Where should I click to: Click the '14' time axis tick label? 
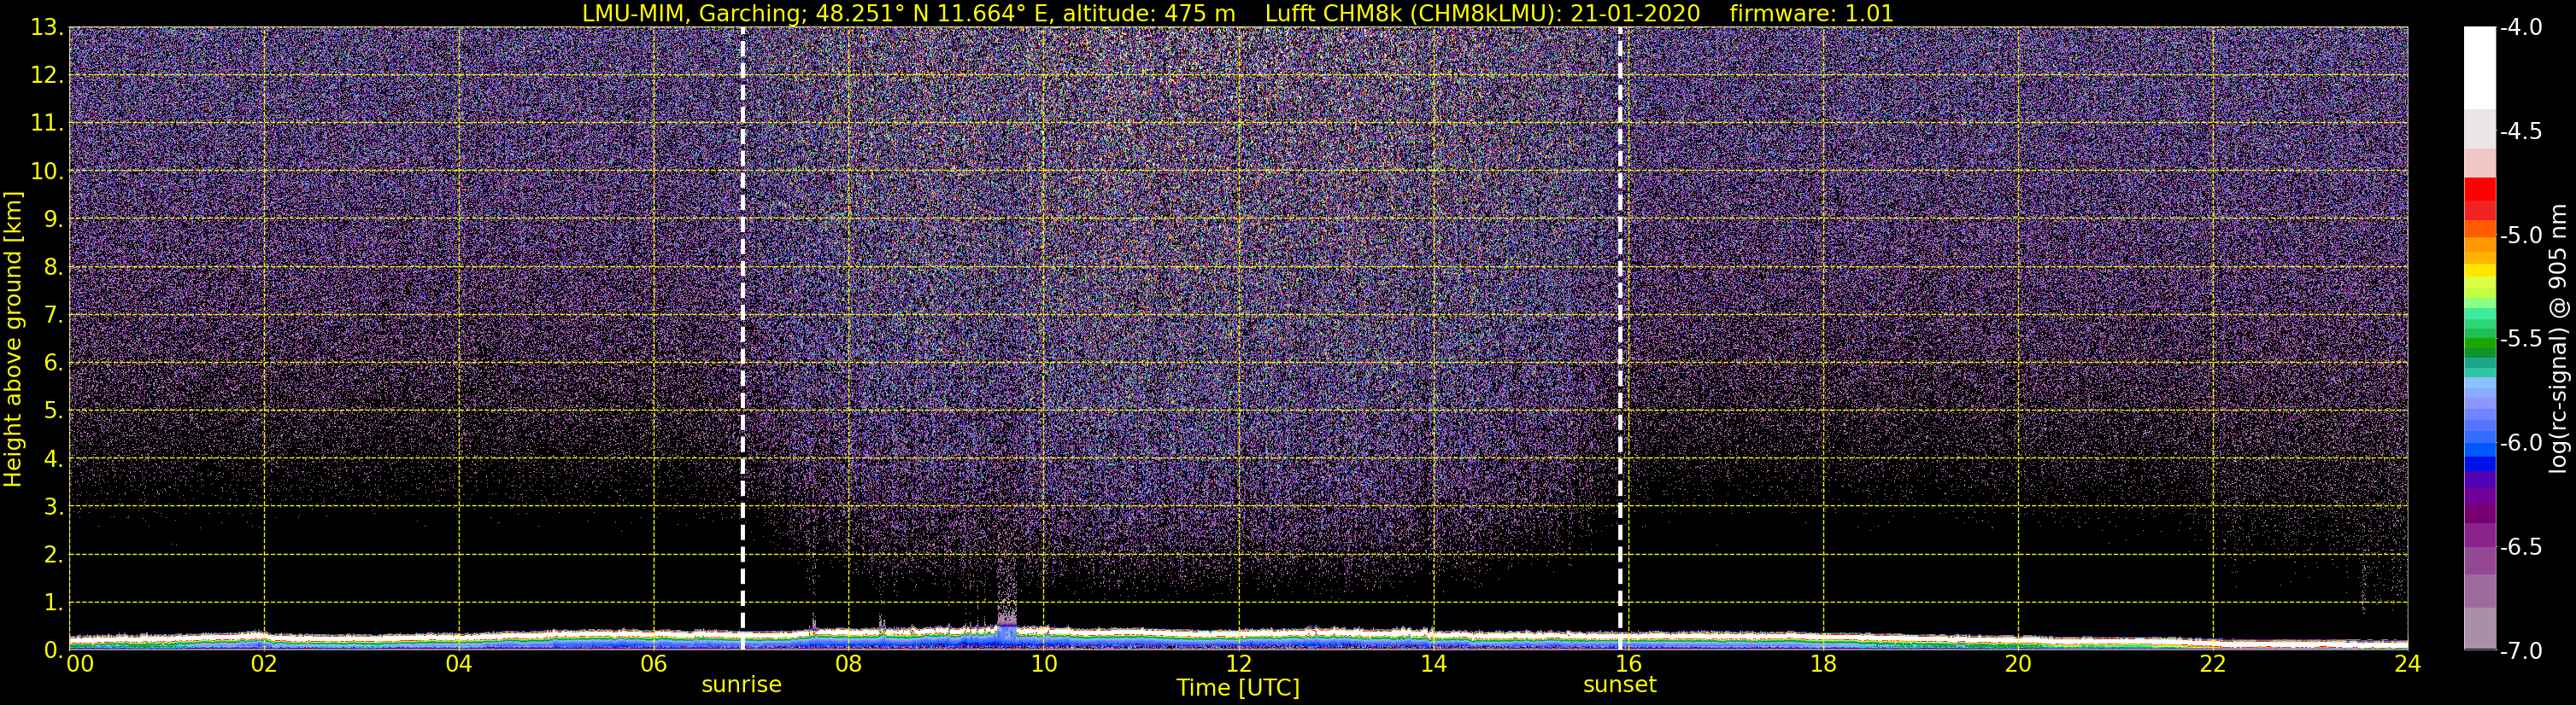tap(1433, 664)
